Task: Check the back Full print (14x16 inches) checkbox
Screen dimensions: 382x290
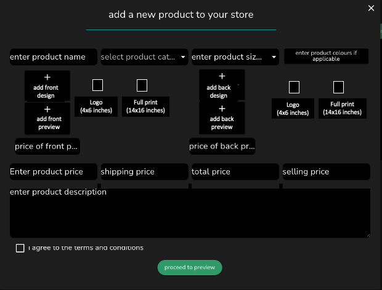Action: tap(338, 87)
